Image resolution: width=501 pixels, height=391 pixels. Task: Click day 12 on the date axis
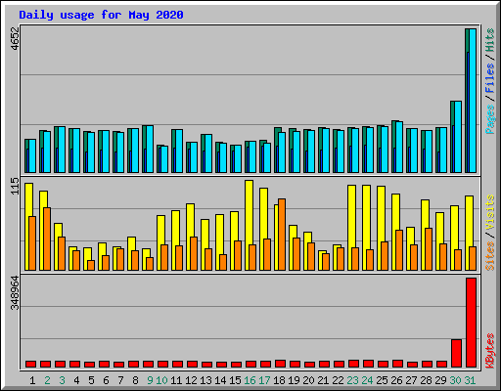[191, 380]
